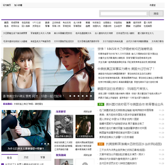Open 视频趣闻 section heading
Screen dimensions: 165x165
pyautogui.click(x=61, y=155)
